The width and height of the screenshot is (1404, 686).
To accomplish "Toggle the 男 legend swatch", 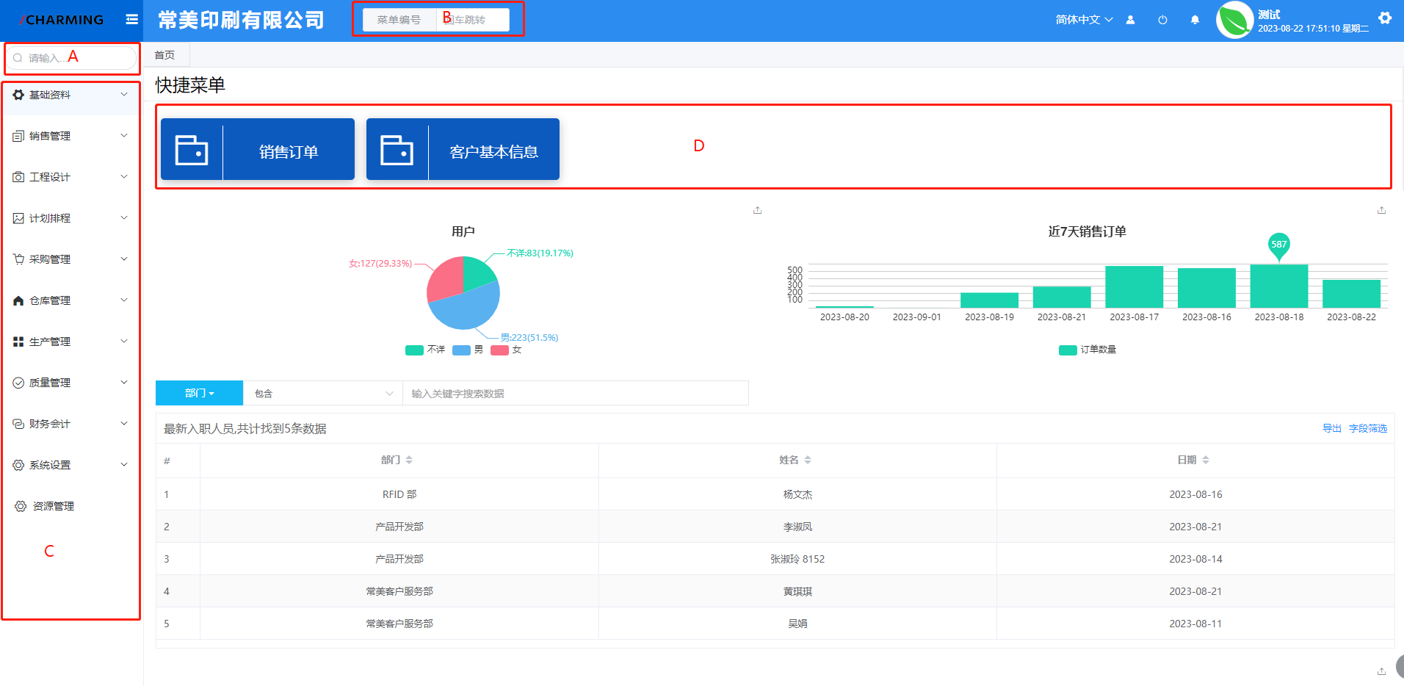I will coord(461,350).
